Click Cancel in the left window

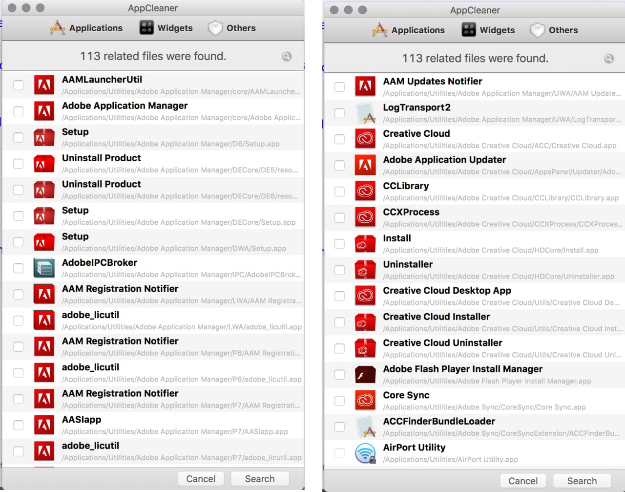pyautogui.click(x=201, y=479)
